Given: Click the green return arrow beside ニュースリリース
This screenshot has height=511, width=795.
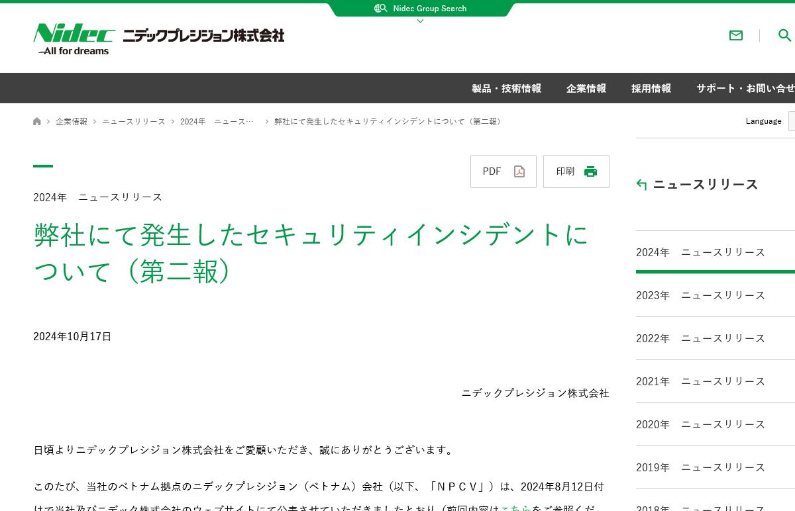Looking at the screenshot, I should coord(641,185).
